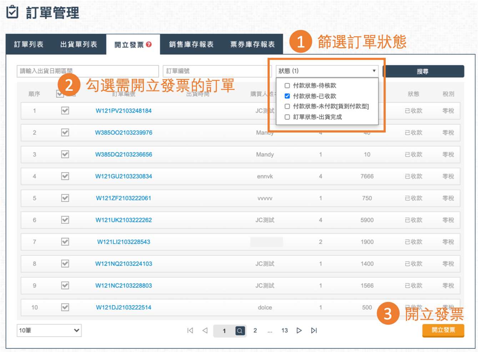The width and height of the screenshot is (478, 352).
Task: Open 票券庫存報表 tab
Action: pos(253,44)
